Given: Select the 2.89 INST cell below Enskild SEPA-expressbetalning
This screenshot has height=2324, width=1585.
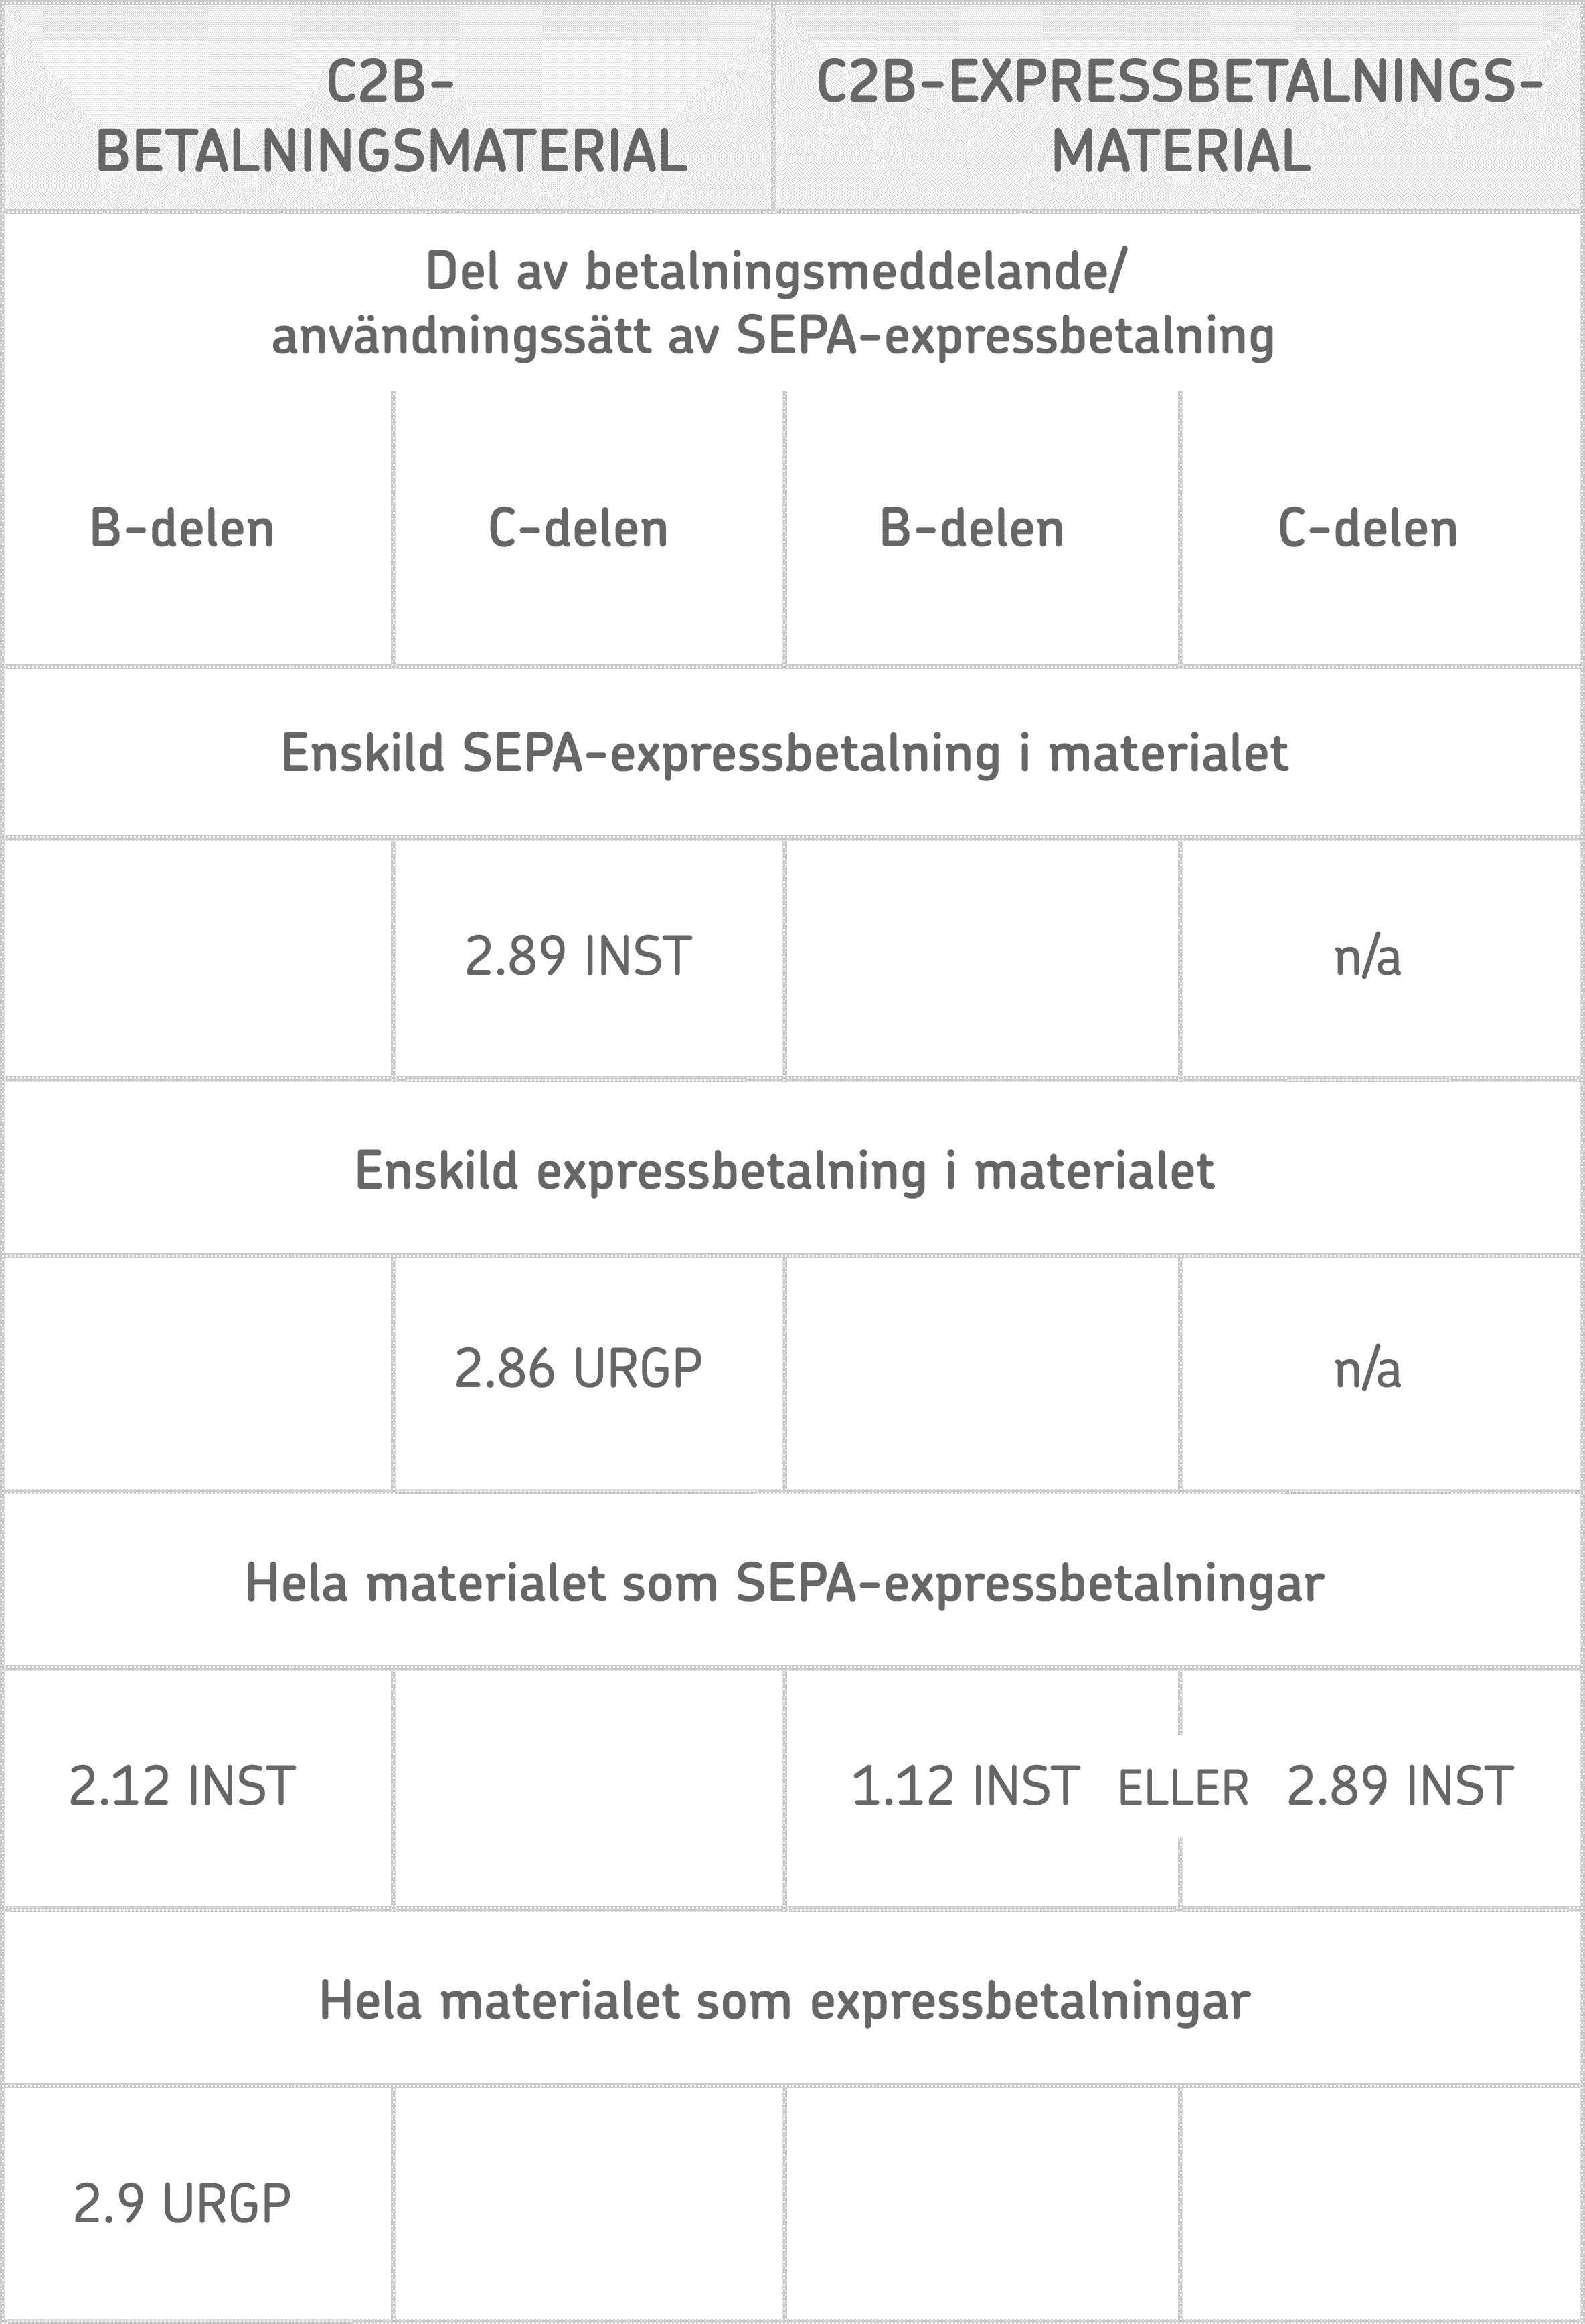Looking at the screenshot, I should 578,956.
